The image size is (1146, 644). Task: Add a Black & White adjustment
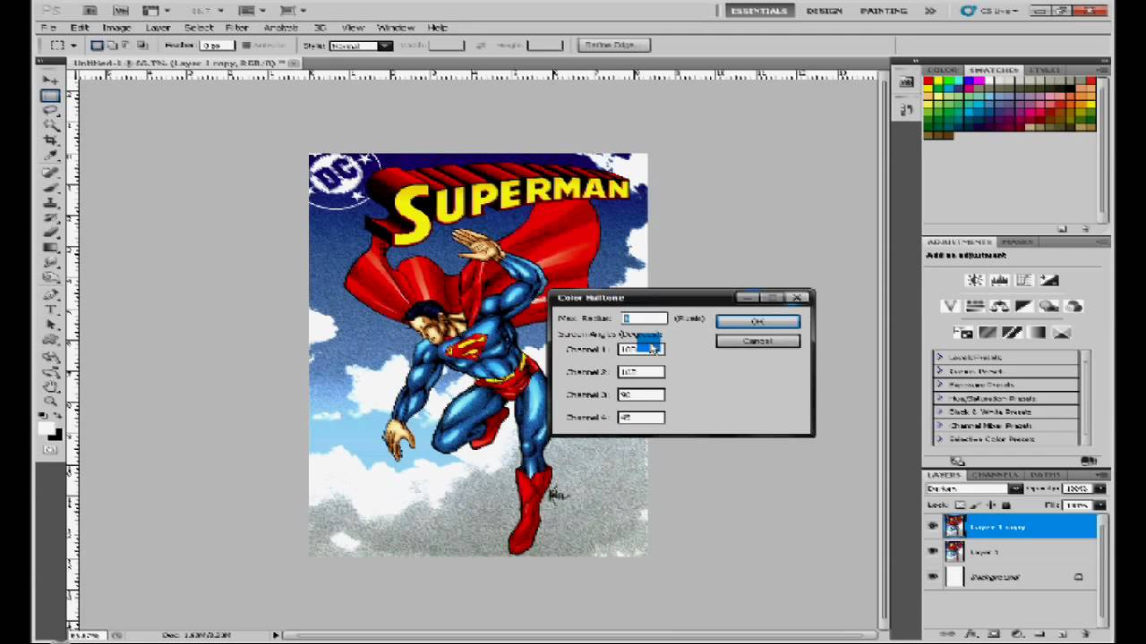[1024, 306]
